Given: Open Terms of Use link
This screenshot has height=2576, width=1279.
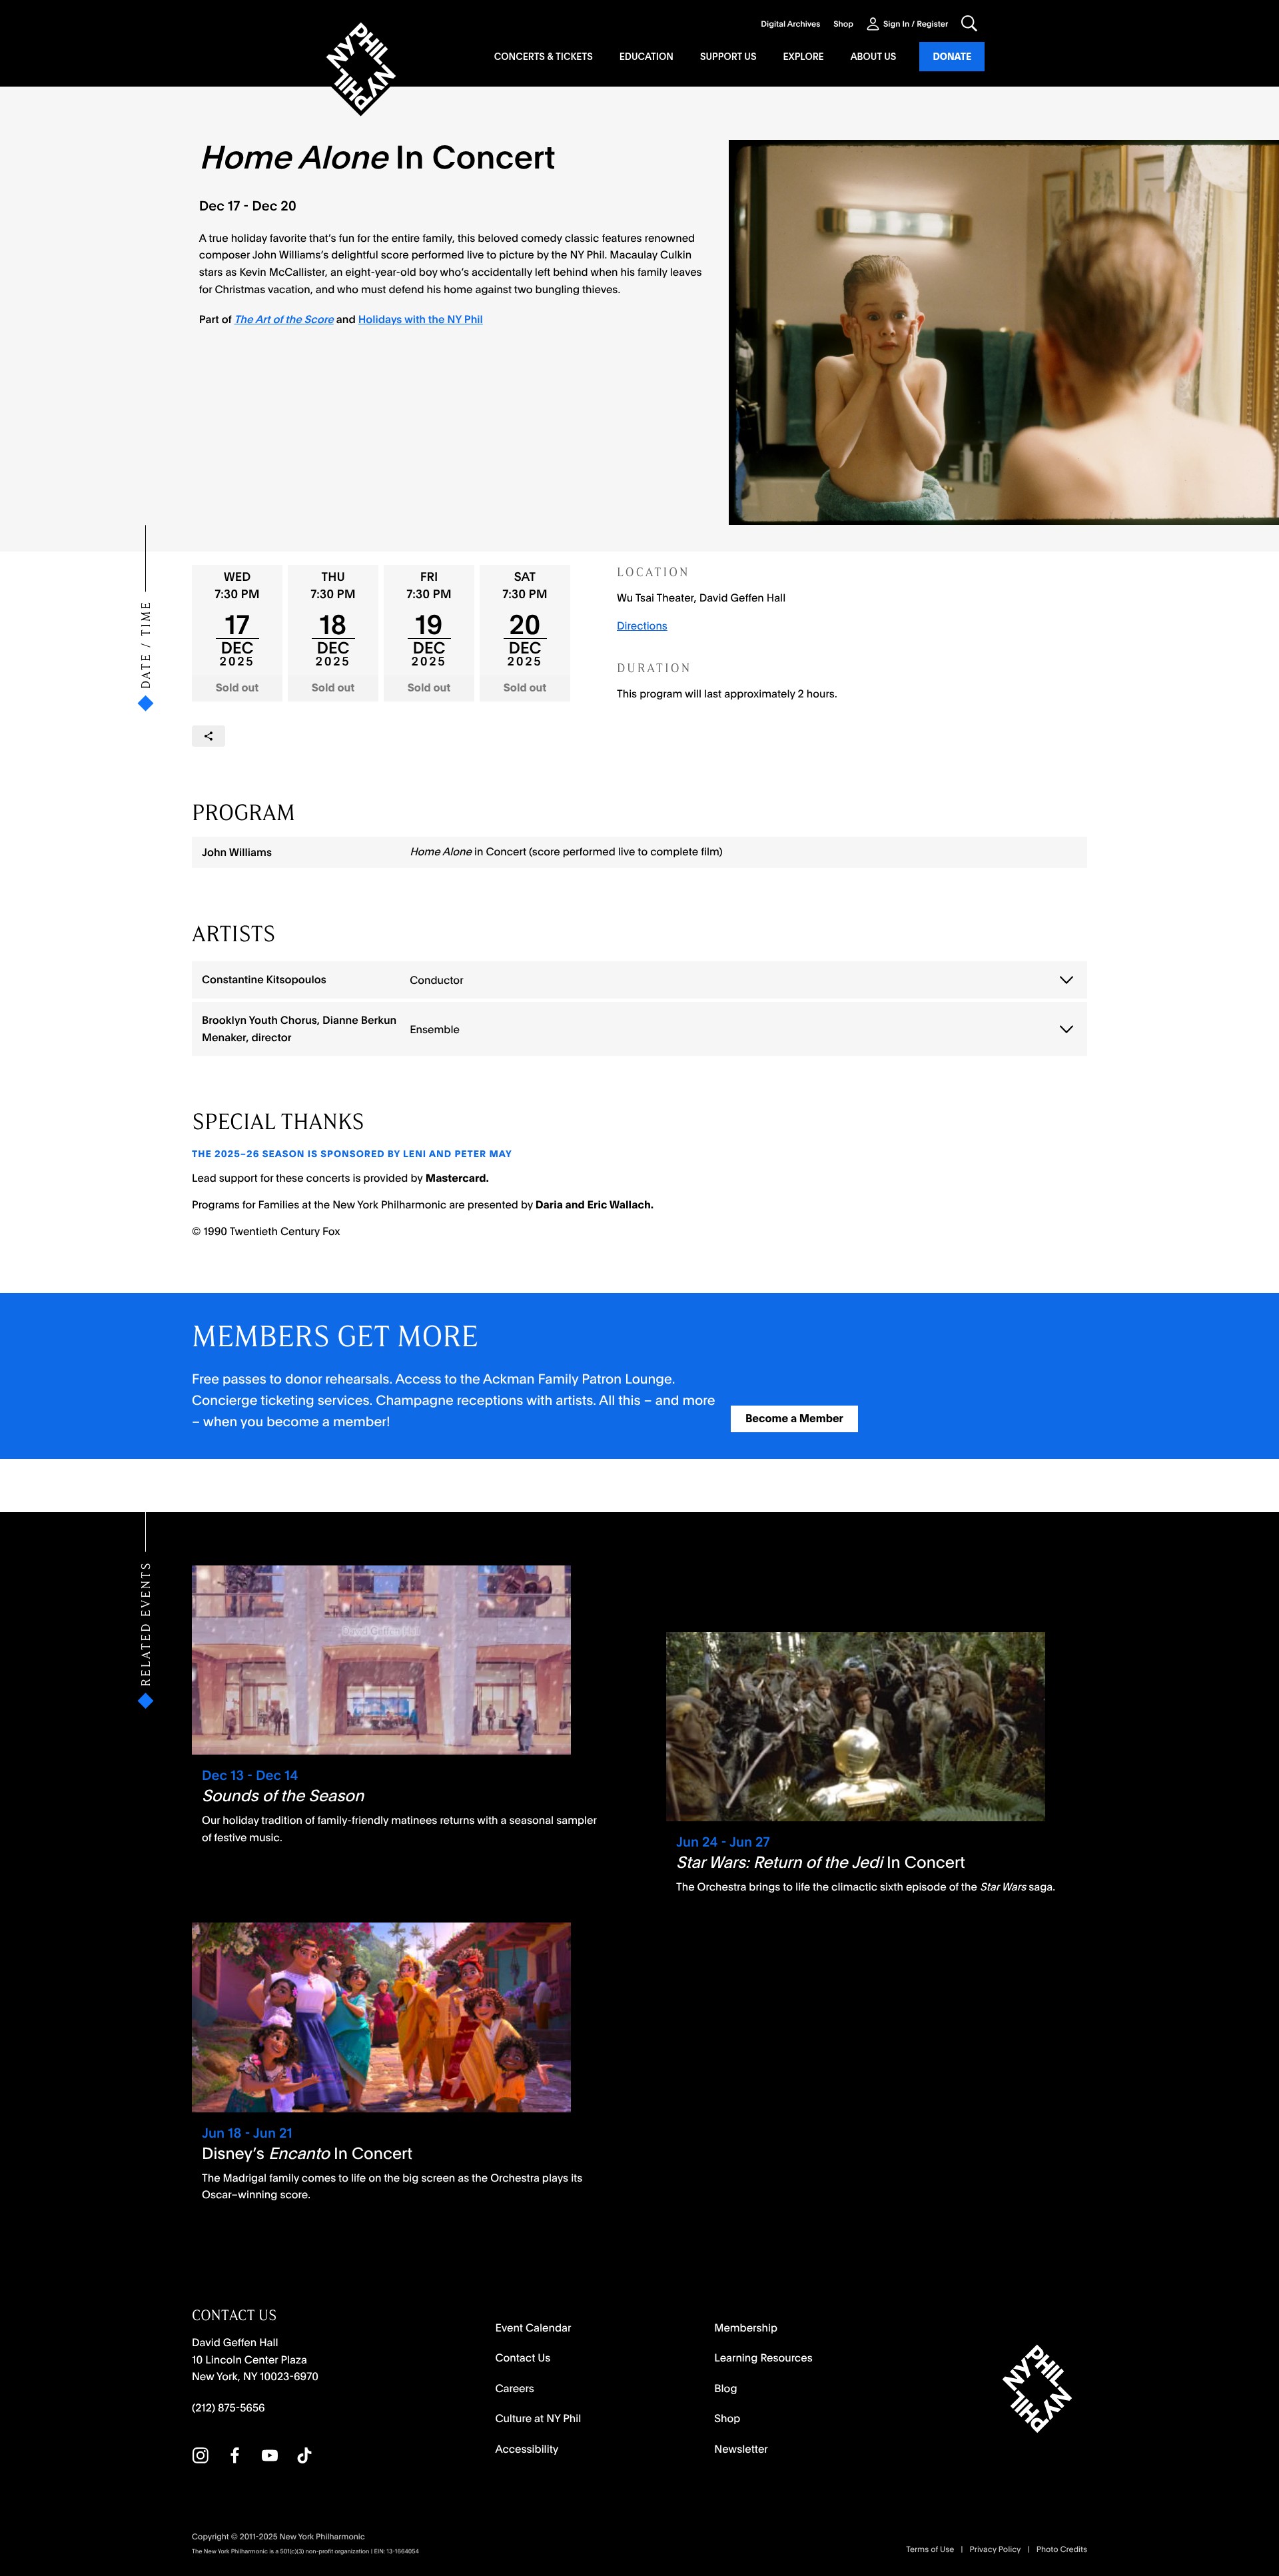Looking at the screenshot, I should click(x=930, y=2549).
